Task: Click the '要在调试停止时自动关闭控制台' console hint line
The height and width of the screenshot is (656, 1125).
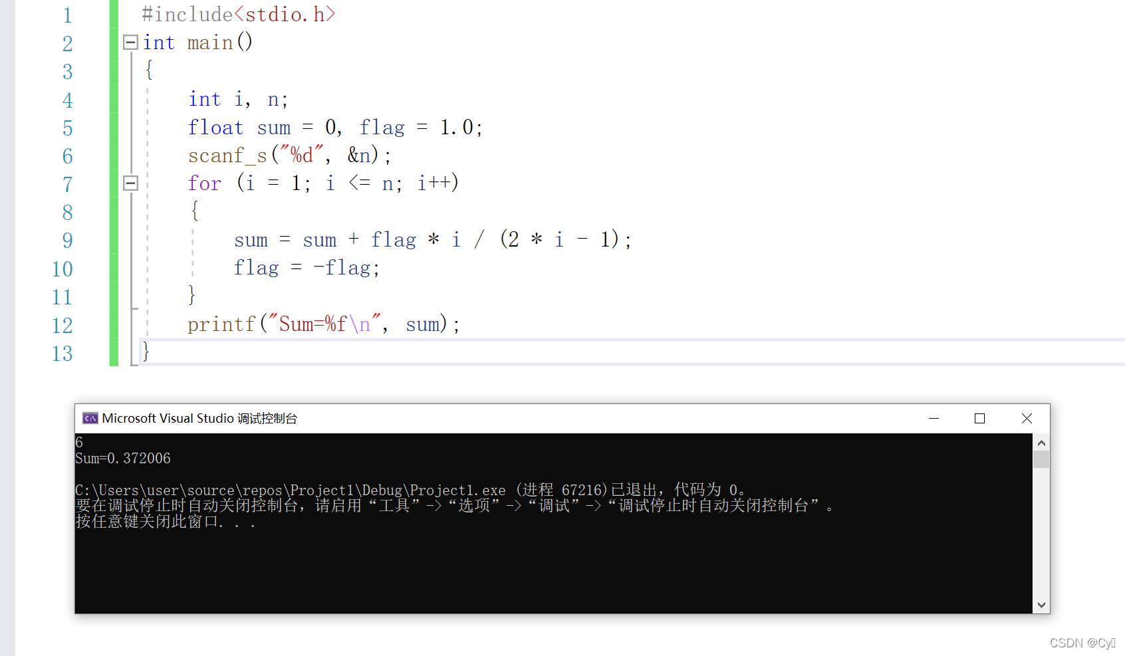Action: click(x=455, y=506)
